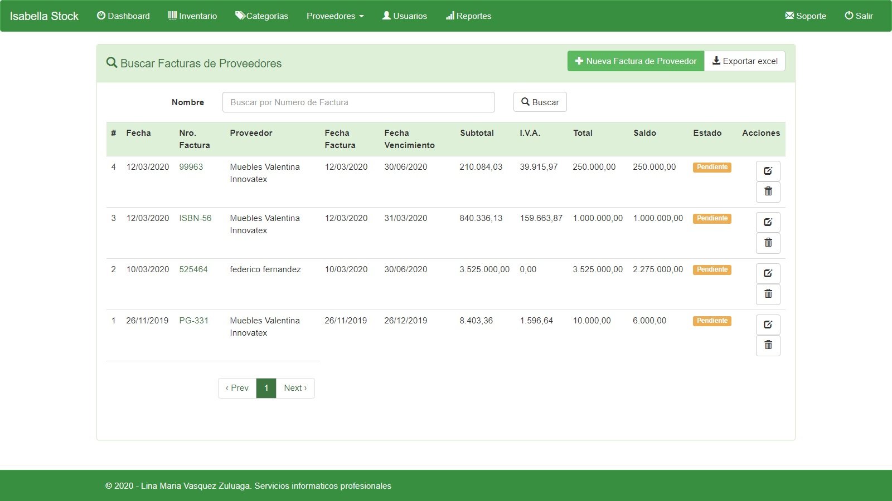Viewport: 892px width, 501px height.
Task: Click trash icon for invoice 525464
Action: point(768,294)
